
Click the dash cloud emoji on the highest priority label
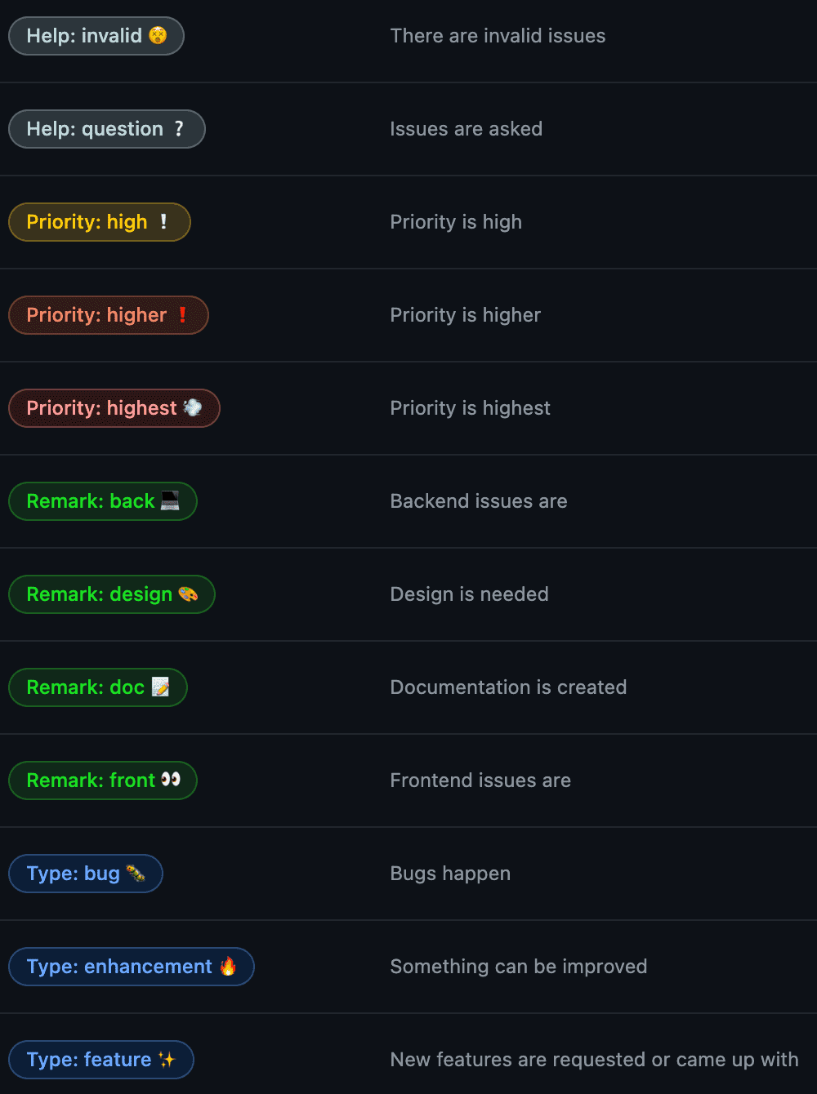[193, 408]
